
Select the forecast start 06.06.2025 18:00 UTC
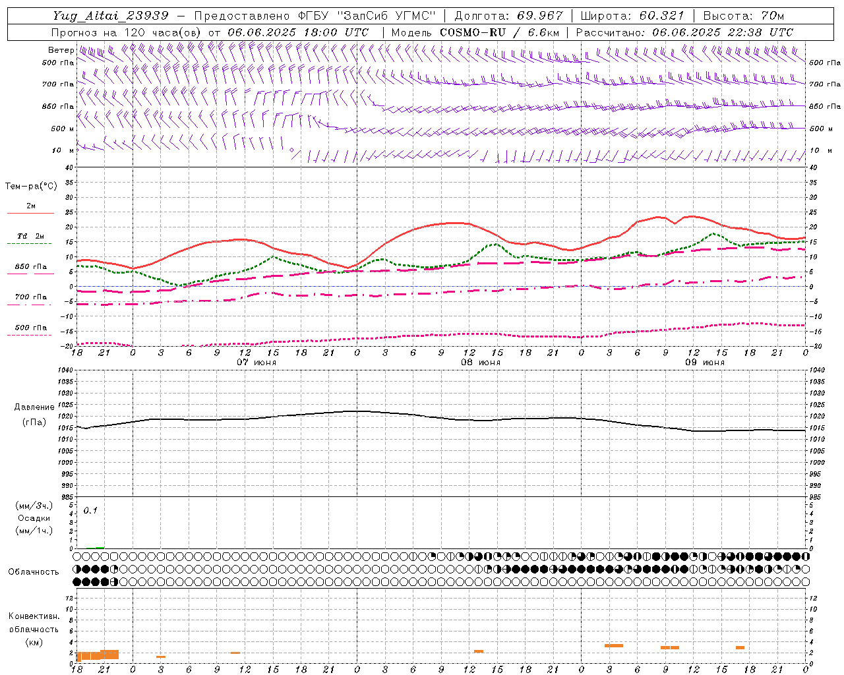coord(298,32)
